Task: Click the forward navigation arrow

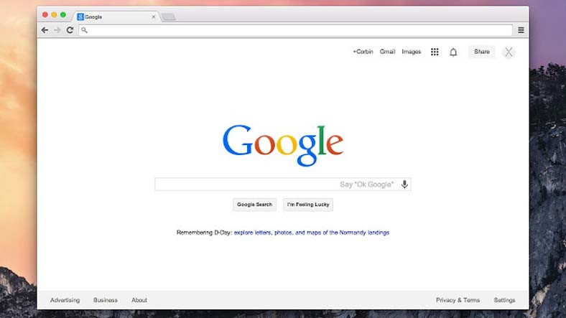Action: 57,30
